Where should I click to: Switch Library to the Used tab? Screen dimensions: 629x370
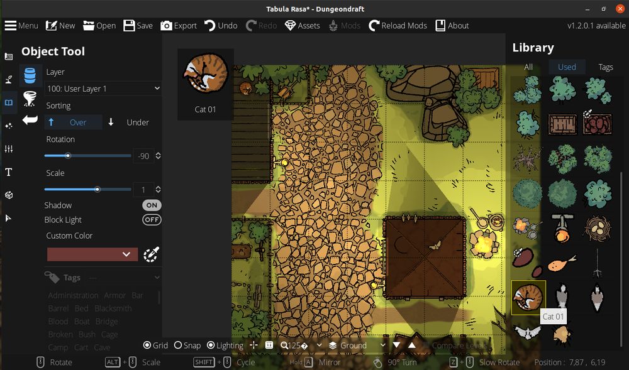[567, 67]
